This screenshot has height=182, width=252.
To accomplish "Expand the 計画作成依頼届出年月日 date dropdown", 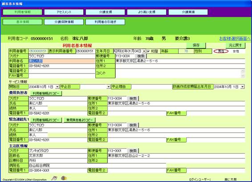I will [242, 87].
